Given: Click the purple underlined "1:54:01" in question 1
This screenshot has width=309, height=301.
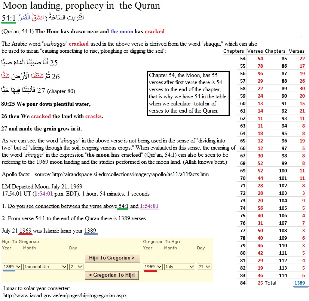Looking at the screenshot, I should point(149,206).
